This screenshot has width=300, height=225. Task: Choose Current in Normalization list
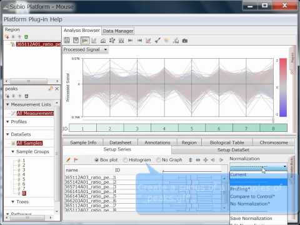point(259,174)
